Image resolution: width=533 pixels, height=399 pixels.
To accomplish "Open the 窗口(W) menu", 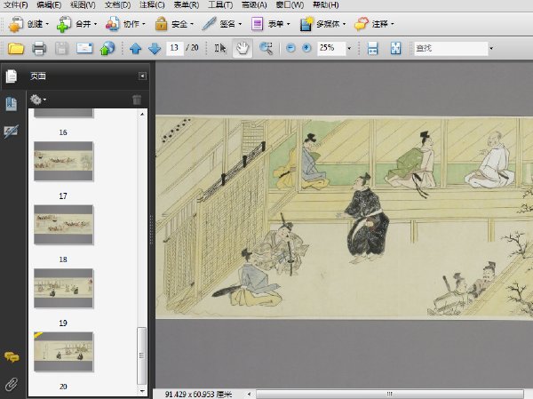I will pyautogui.click(x=290, y=5).
